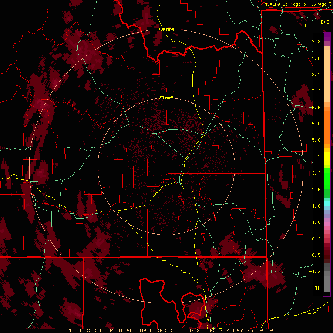Click the 0.2 scale label
333x333 pixels.
tap(316, 239)
